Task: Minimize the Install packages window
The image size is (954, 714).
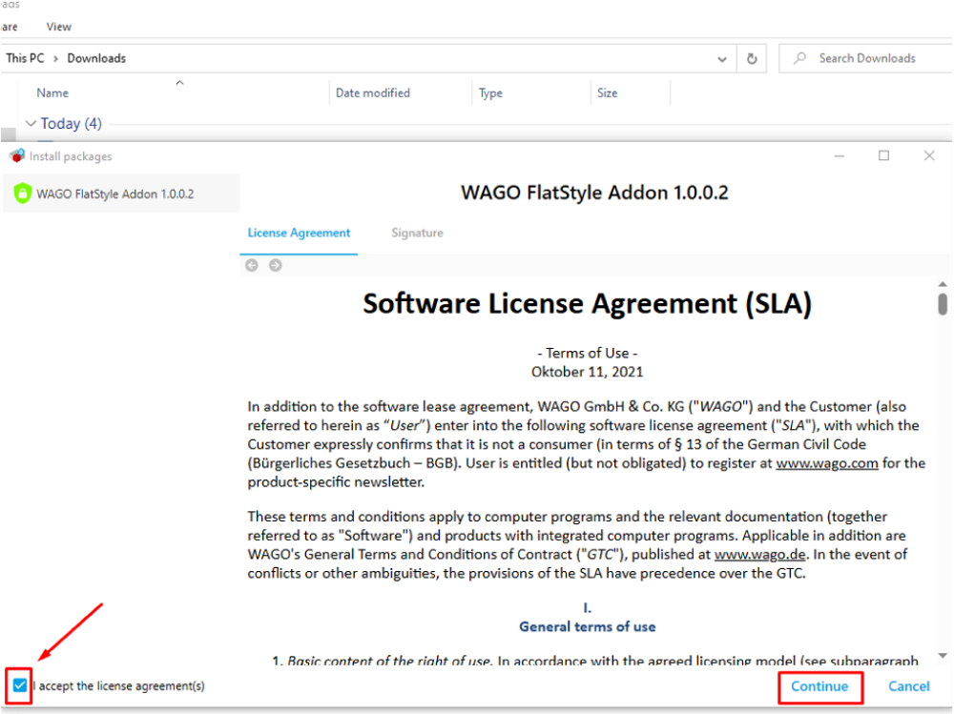Action: point(840,156)
